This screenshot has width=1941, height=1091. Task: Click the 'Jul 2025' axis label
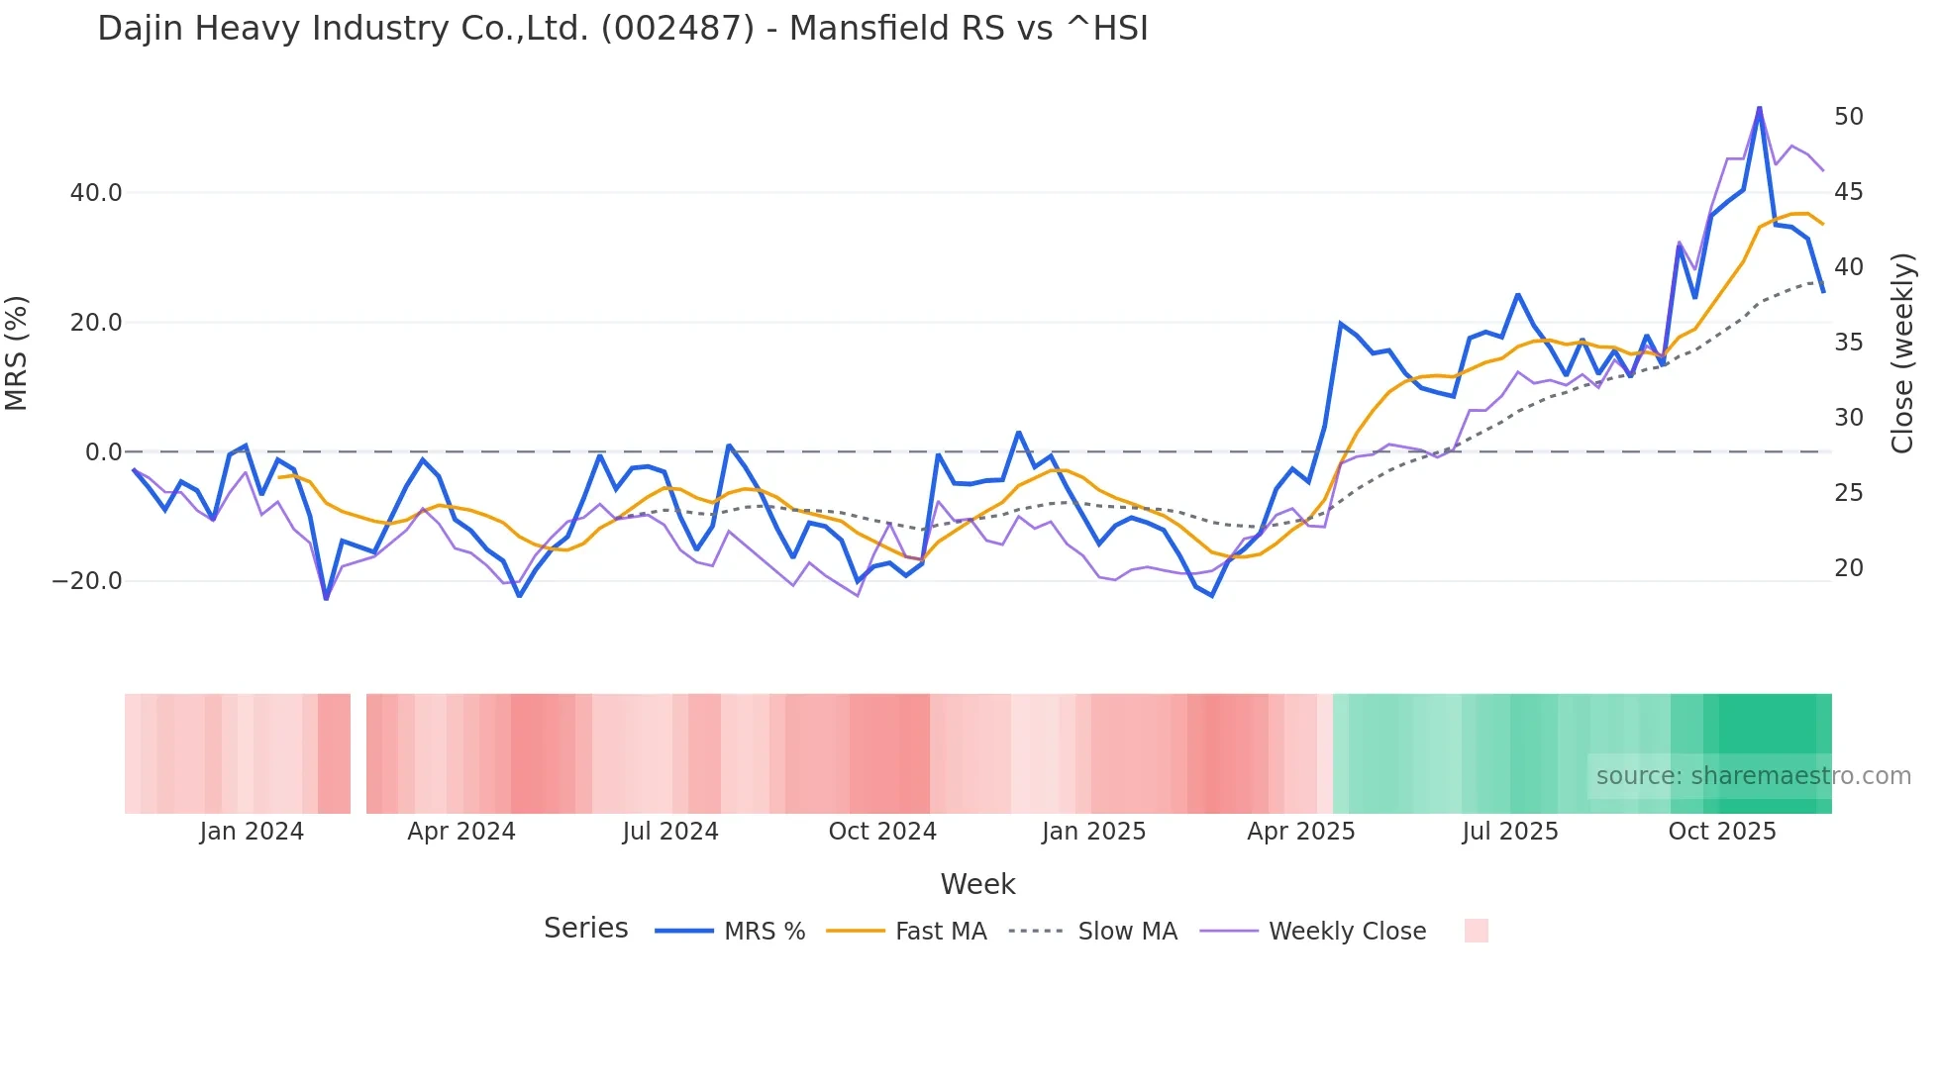point(1510,832)
